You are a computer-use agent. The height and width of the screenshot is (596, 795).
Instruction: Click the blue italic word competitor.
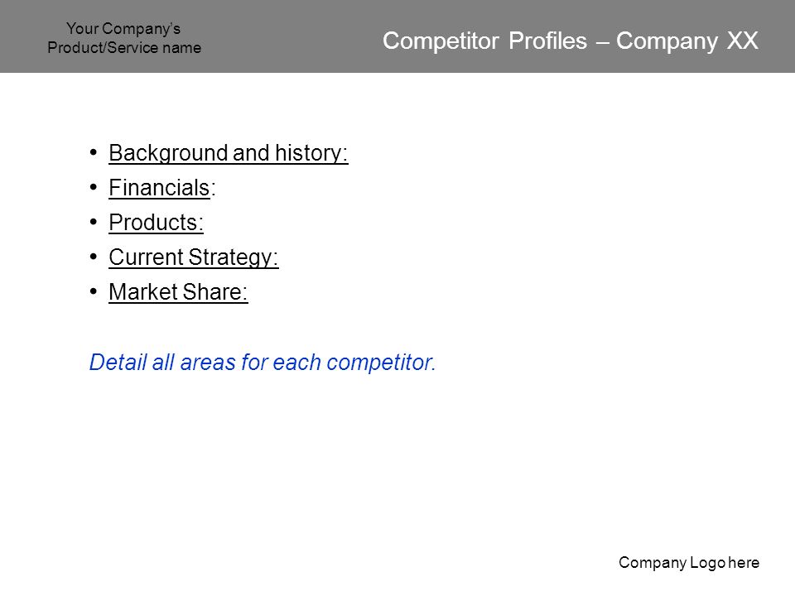[x=381, y=363]
